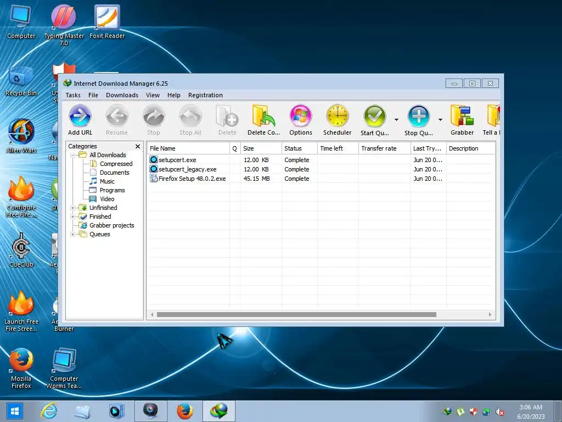Click the Stop toolbar icon
Viewport: 562px width, 422px height.
coord(154,120)
